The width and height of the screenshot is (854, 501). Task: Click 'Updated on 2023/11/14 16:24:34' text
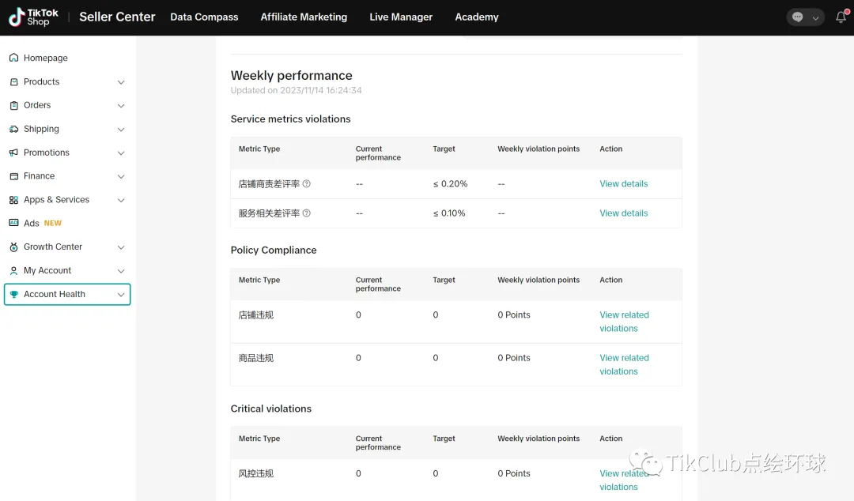click(x=296, y=90)
